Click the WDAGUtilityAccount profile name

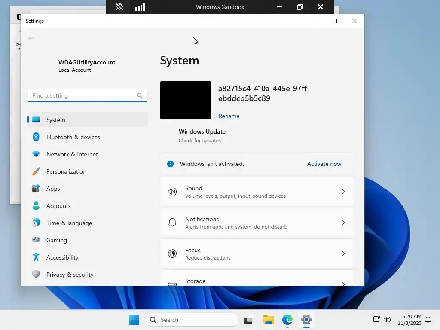pos(87,62)
